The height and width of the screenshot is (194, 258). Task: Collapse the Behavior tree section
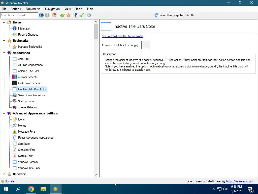4,174
